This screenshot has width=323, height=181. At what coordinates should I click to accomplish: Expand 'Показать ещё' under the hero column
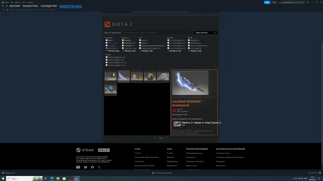195,51
